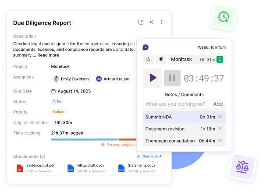This screenshot has height=192, width=263.
Task: Click the Week: 16h 15m total
Action: coord(212,47)
